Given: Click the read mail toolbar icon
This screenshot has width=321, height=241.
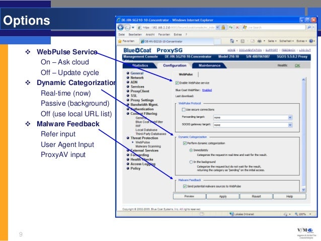Looking at the screenshot, I should (x=253, y=41).
